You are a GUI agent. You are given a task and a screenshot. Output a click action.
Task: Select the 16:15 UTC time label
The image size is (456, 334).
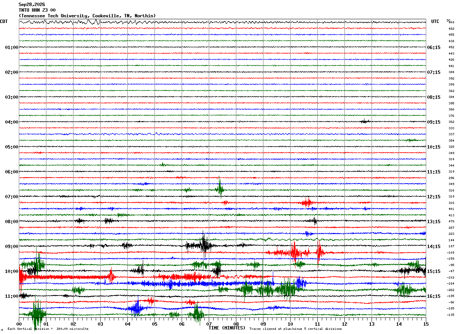pyautogui.click(x=433, y=296)
